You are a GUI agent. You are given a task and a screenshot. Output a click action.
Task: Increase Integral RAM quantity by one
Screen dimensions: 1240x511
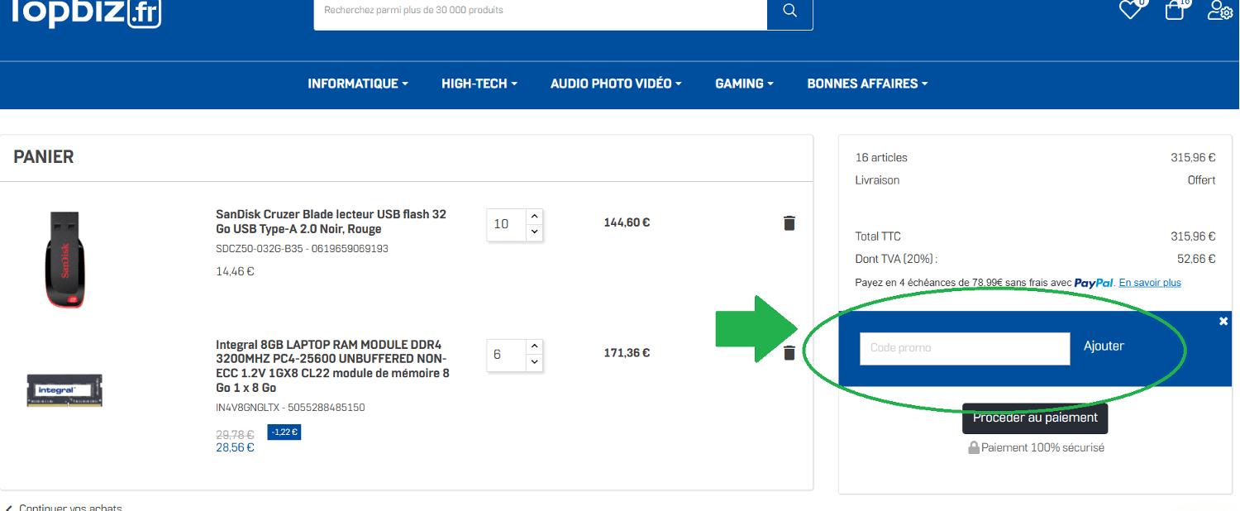click(x=534, y=346)
